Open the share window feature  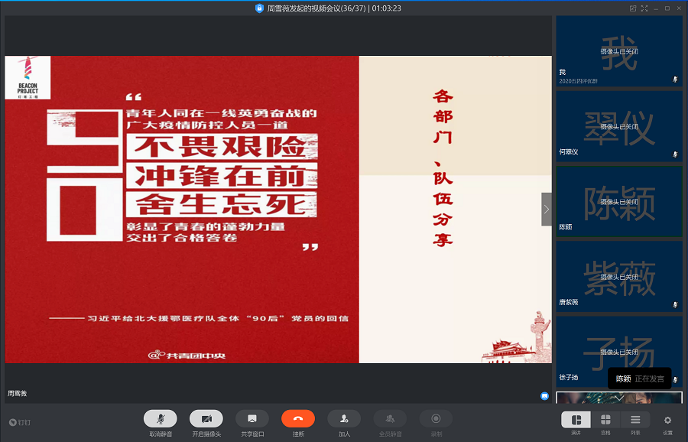tap(252, 419)
